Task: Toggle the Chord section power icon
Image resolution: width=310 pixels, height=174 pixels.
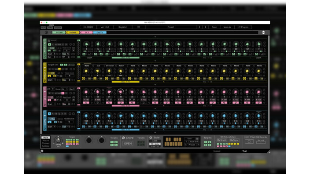Action: pyautogui.click(x=123, y=138)
